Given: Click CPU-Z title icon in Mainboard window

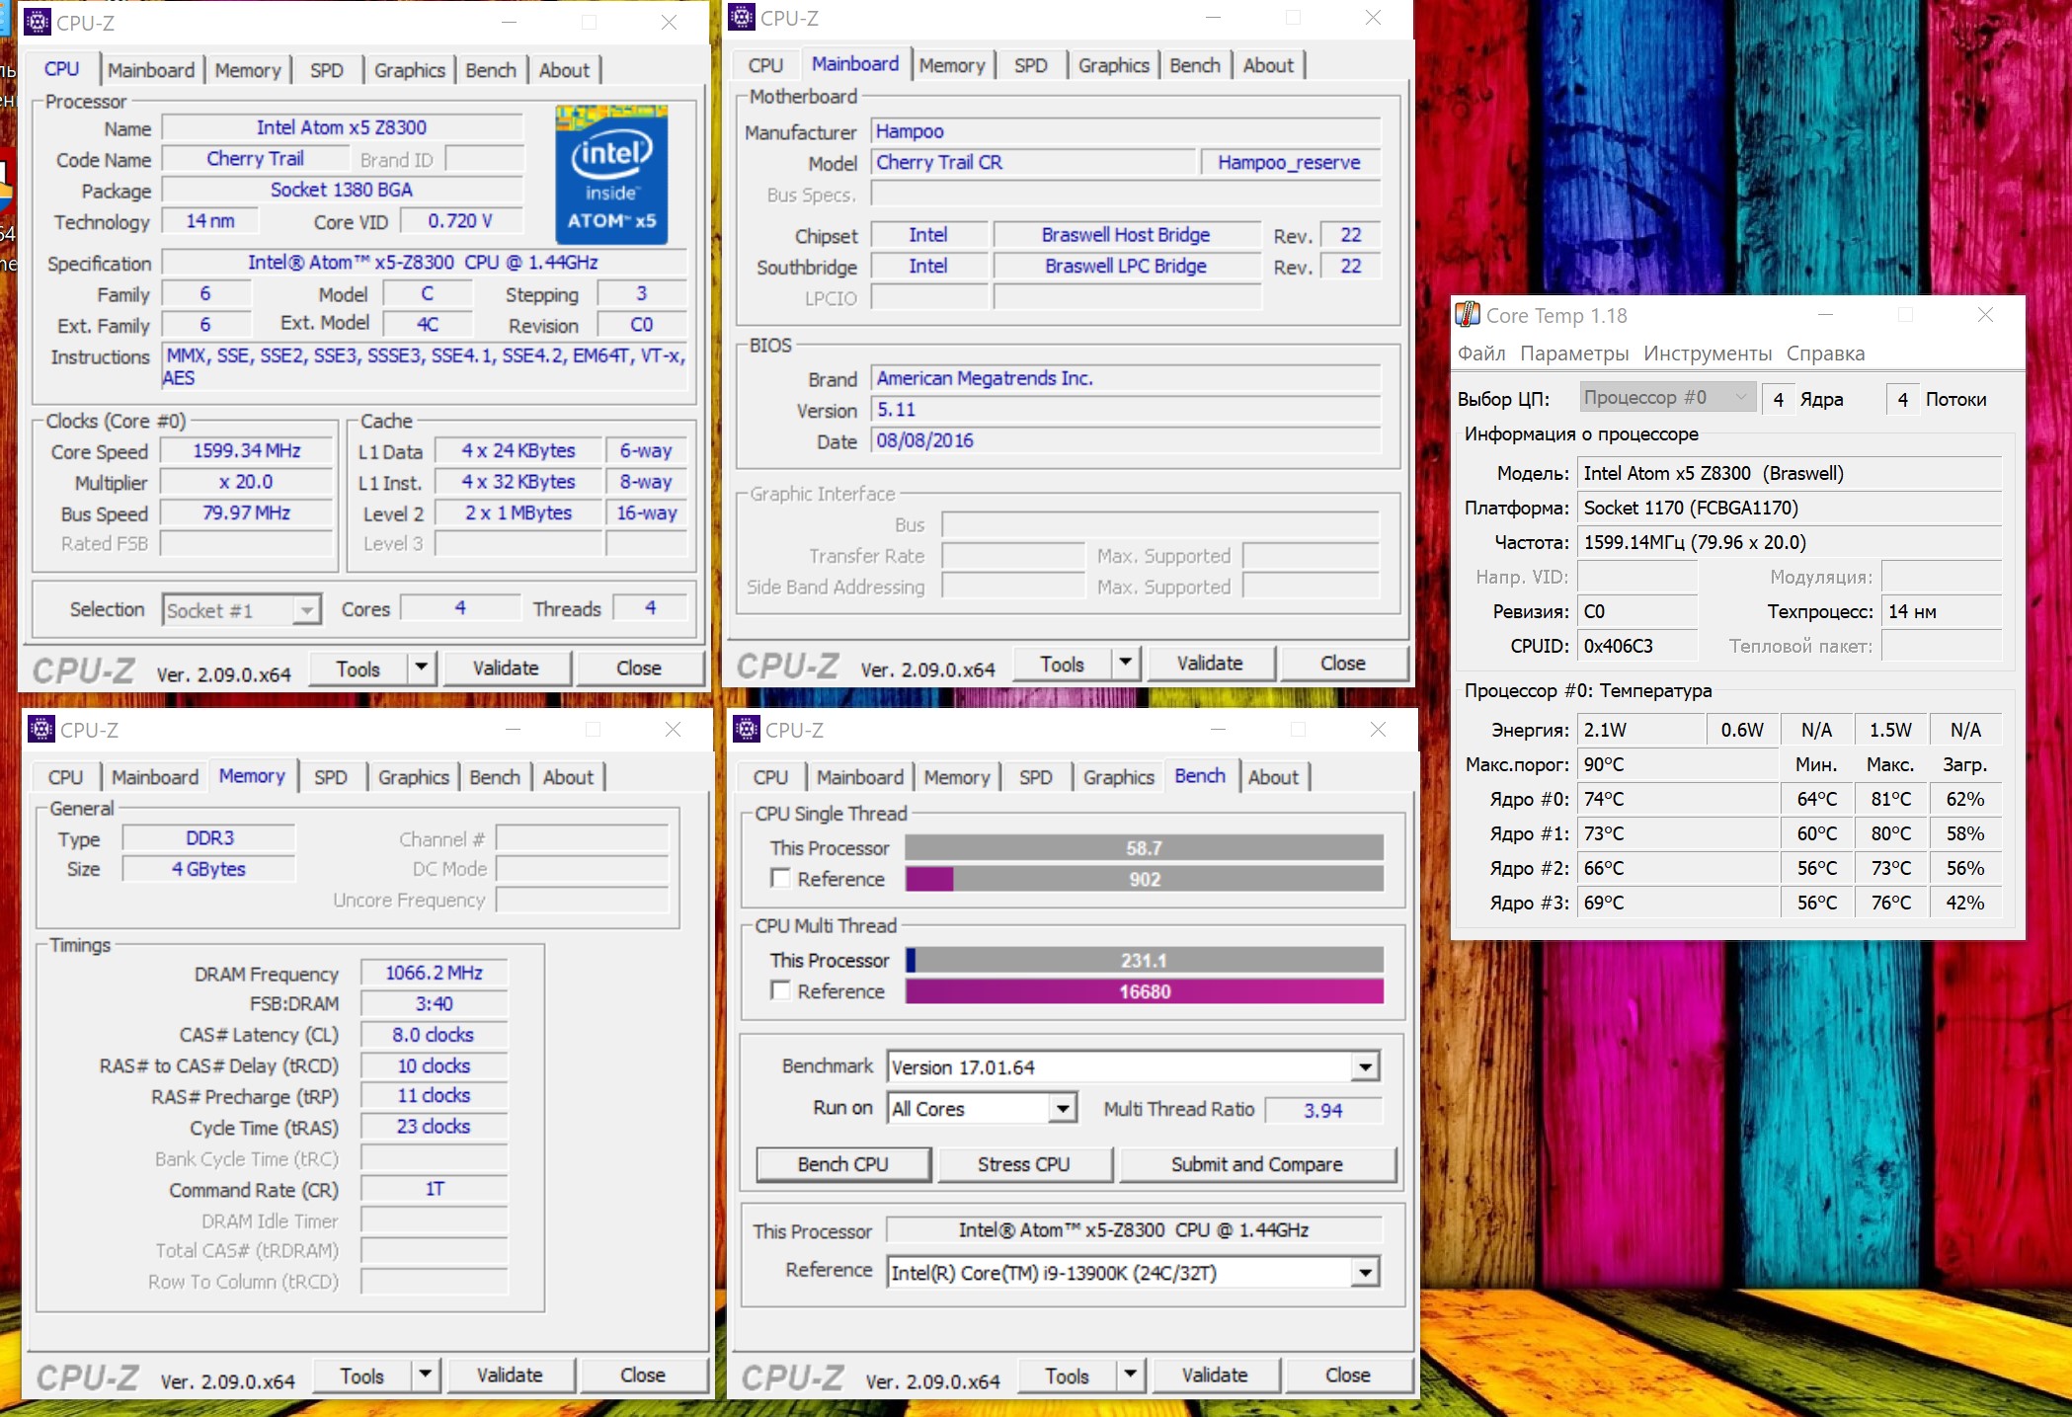Looking at the screenshot, I should (x=742, y=18).
